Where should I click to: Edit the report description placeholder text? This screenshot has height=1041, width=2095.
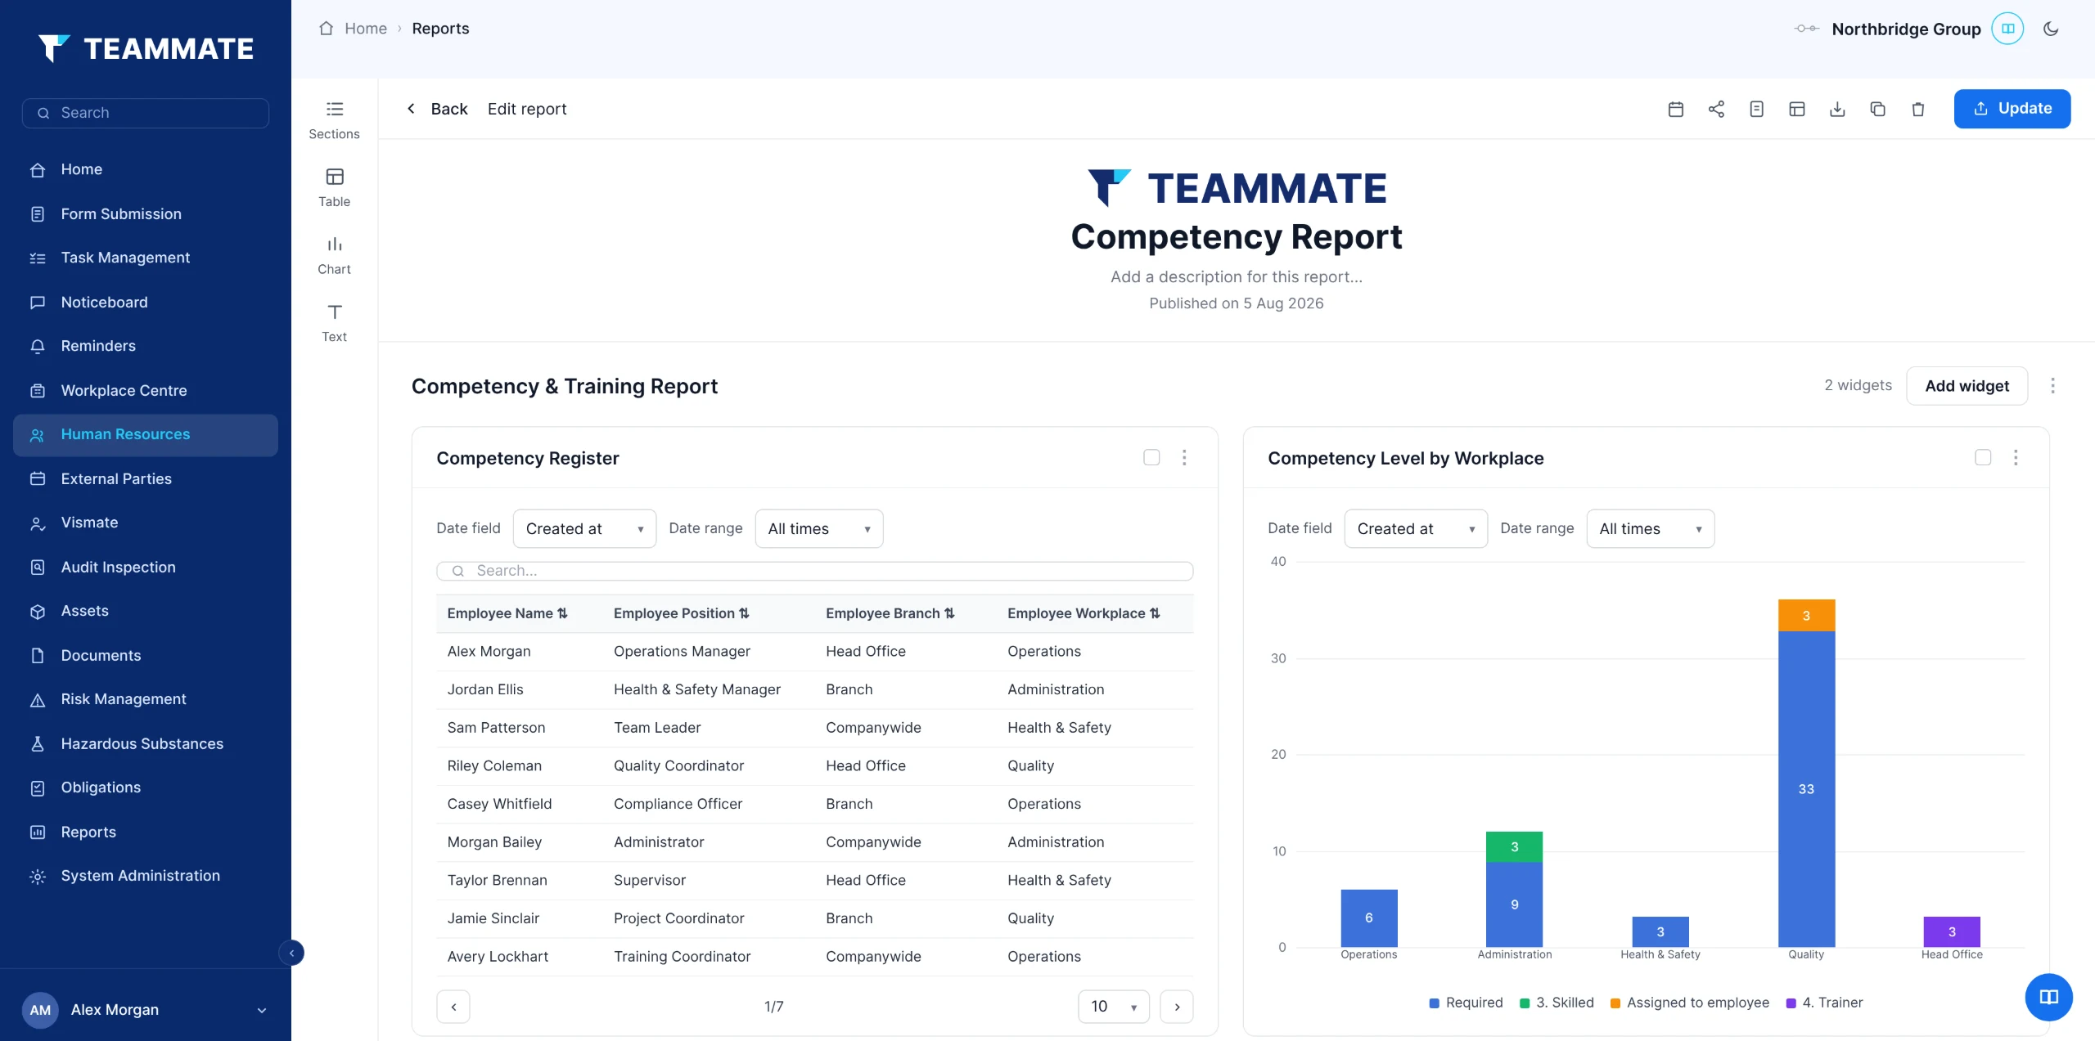[x=1236, y=276]
